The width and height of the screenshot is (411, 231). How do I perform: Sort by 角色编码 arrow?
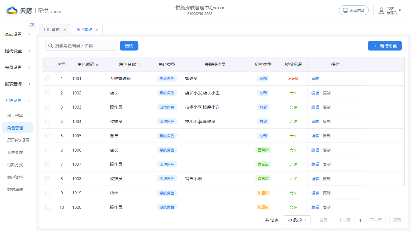coord(97,64)
